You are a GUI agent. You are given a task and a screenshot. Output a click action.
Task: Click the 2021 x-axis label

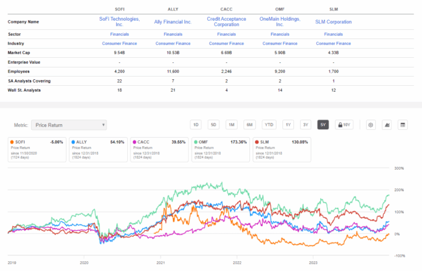tap(160, 263)
